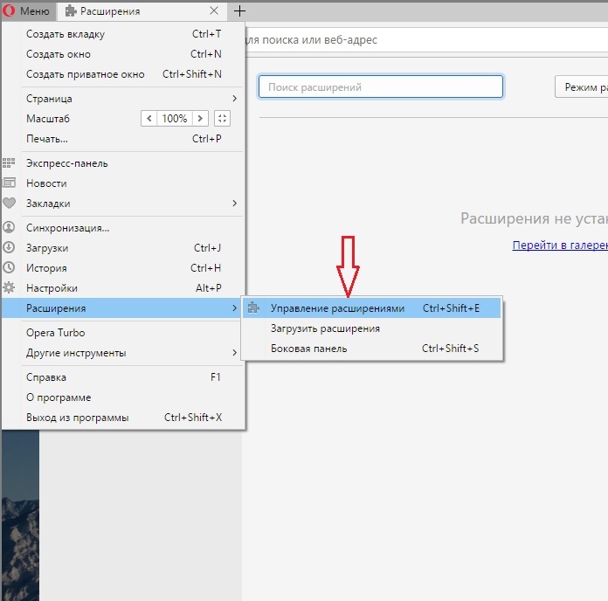Expand the Страница submenu arrow

click(234, 99)
